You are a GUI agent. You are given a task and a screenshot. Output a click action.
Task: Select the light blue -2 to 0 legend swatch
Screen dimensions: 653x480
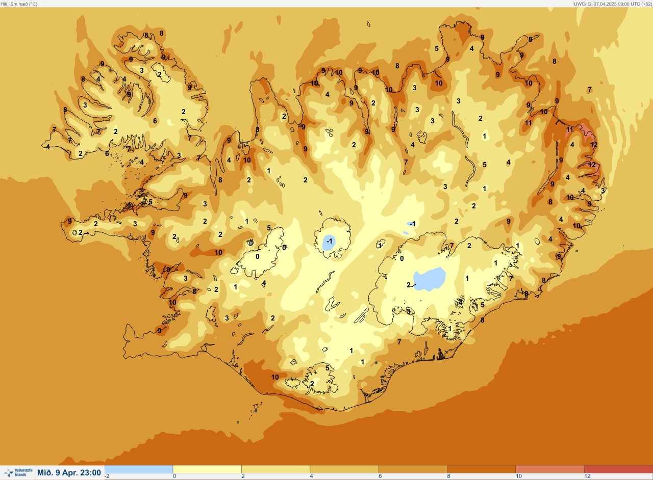tap(139, 469)
